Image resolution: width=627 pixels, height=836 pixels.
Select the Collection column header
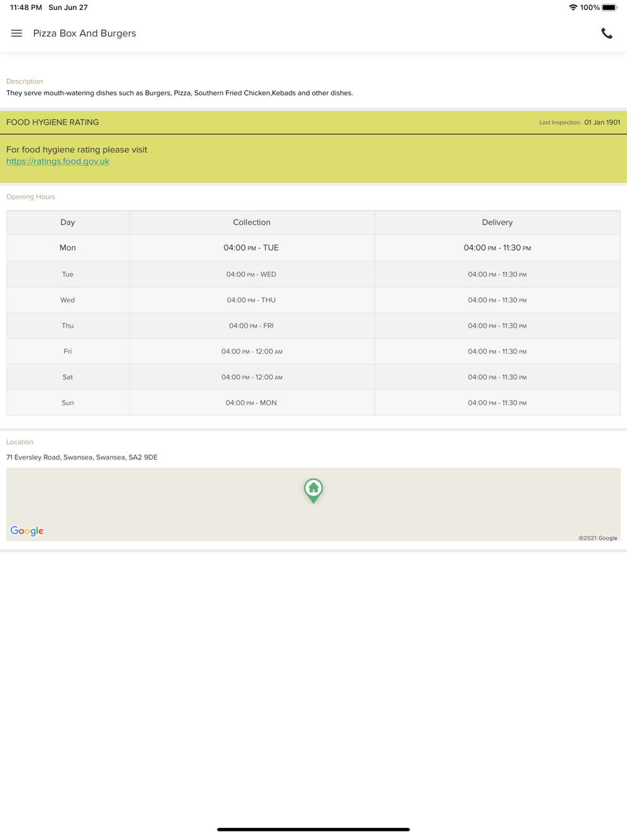click(252, 222)
